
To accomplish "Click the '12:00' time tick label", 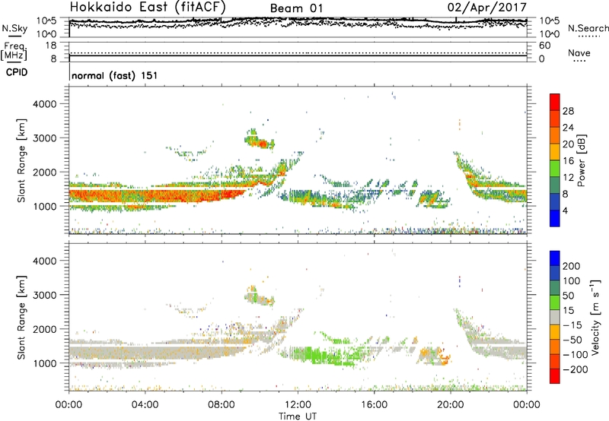I will pyautogui.click(x=298, y=405).
